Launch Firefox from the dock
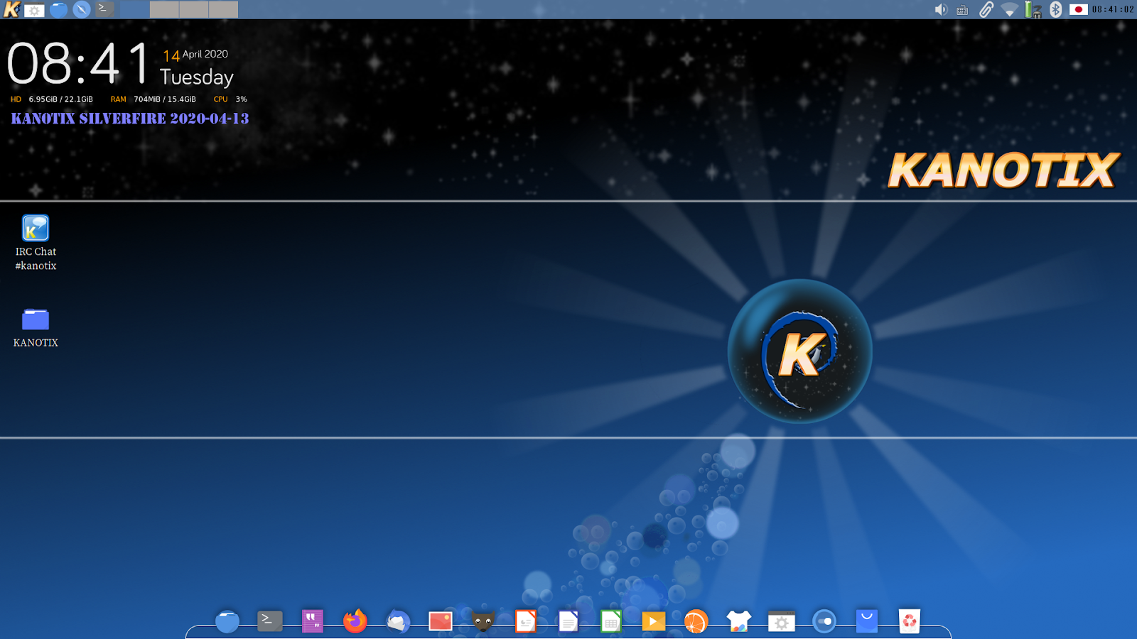This screenshot has width=1137, height=639. tap(355, 621)
